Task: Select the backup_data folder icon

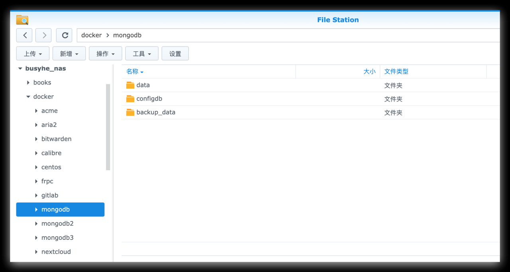Action: [x=130, y=112]
